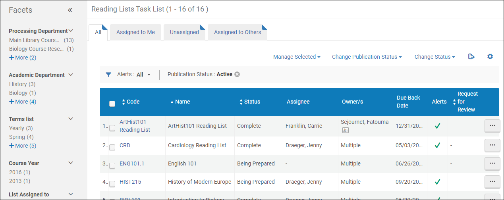Click the export list icon
This screenshot has height=200, width=504.
pyautogui.click(x=471, y=57)
